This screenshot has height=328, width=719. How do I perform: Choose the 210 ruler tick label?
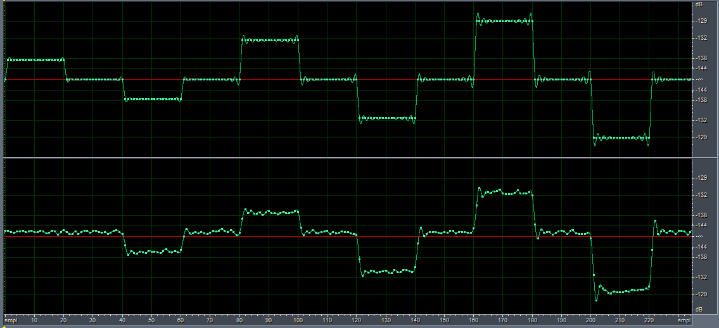click(x=621, y=320)
